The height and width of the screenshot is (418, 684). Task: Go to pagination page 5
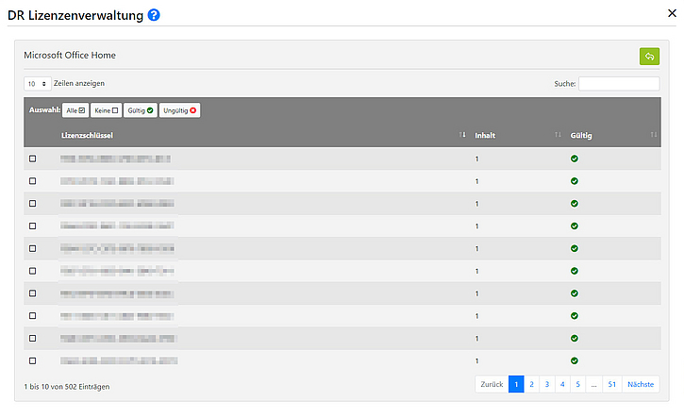(578, 384)
